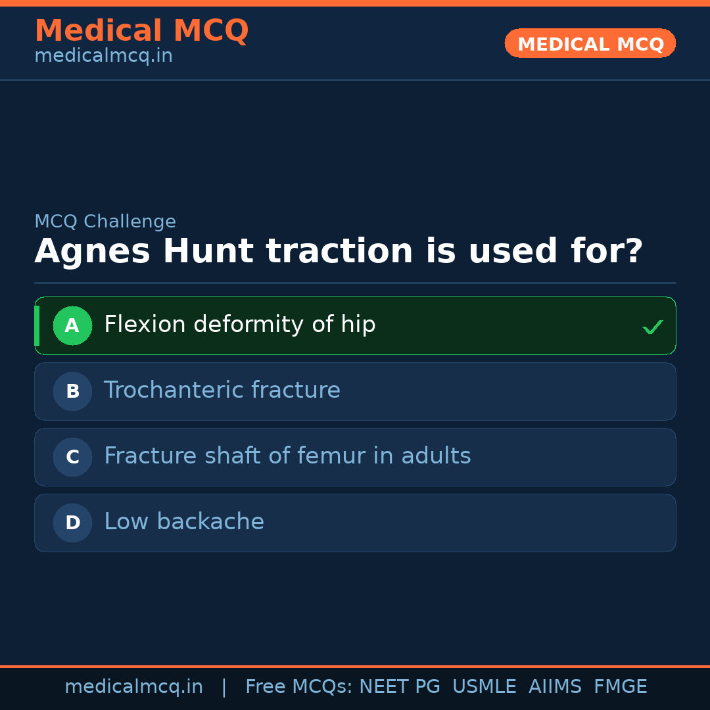
Task: Click the green checkmark icon on answer A
Action: pos(652,326)
